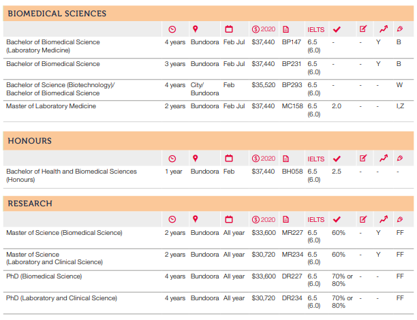Click the red checkmark icon in Research header
This screenshot has width=417, height=320.
(336, 219)
